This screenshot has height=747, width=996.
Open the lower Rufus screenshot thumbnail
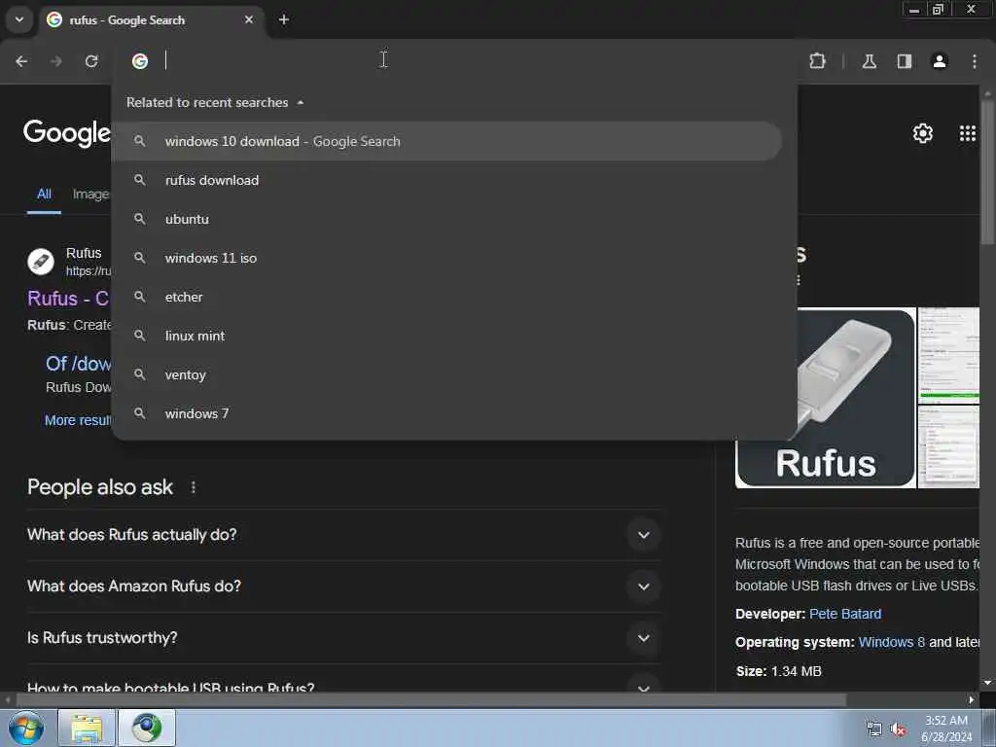pos(948,447)
